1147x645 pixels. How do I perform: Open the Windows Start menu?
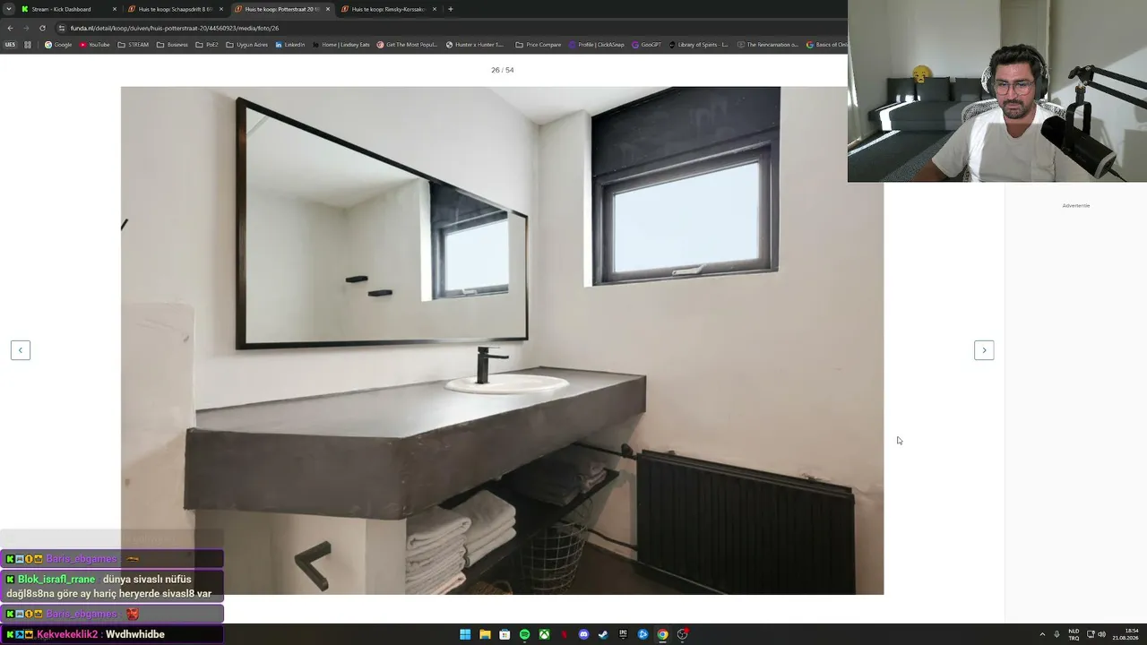coord(465,634)
